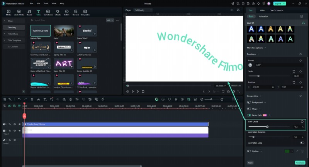The height and width of the screenshot is (167, 309).
Task: Click the undo arrow in timeline toolbar
Action: pos(19,99)
